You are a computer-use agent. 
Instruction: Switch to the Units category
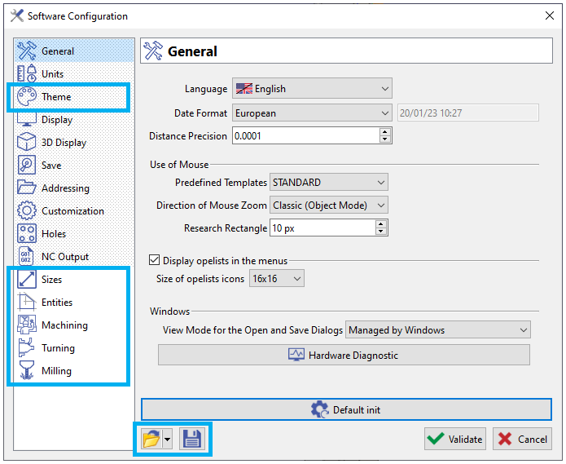point(52,73)
